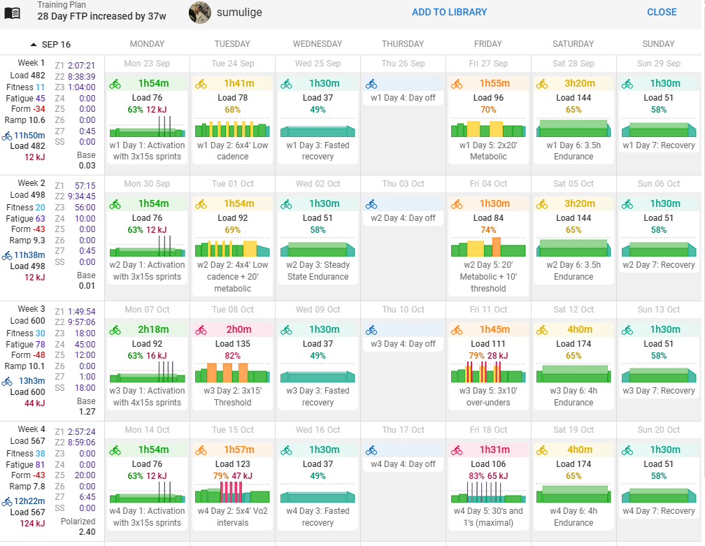Image resolution: width=705 pixels, height=546 pixels.
Task: Click the pink bike icon on Fri 18 Oct
Action: point(457,450)
